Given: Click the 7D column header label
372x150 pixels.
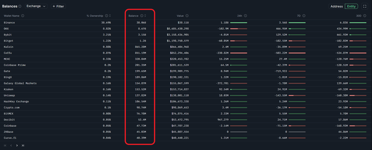Looking at the screenshot, I should pos(299,16).
